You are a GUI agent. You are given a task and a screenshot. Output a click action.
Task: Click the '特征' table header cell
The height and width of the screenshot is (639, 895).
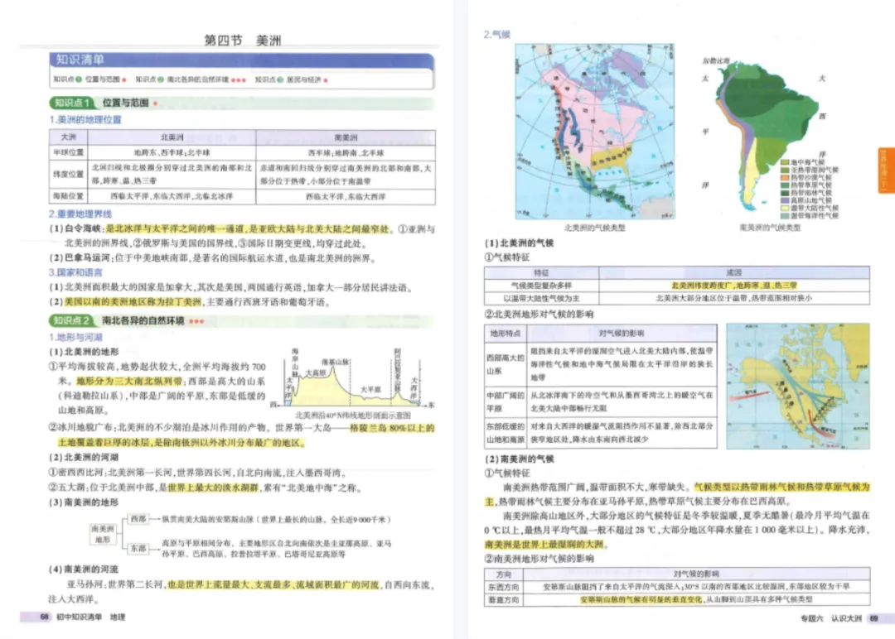click(542, 272)
